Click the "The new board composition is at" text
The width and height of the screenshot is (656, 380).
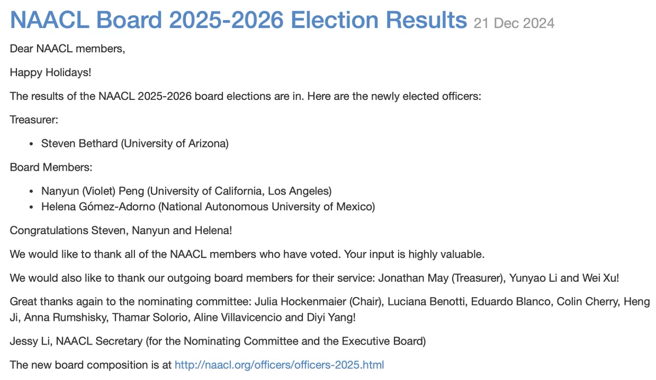[x=90, y=365]
